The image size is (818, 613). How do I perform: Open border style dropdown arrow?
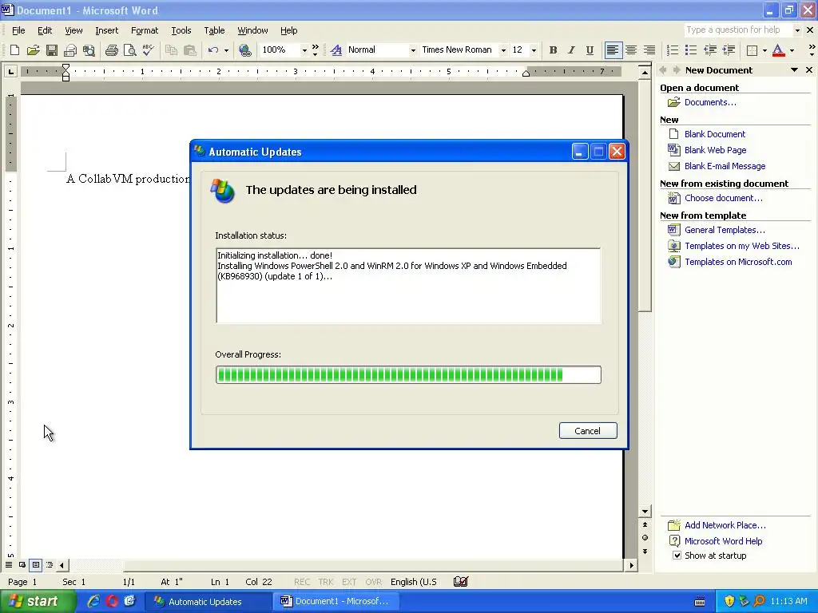764,50
